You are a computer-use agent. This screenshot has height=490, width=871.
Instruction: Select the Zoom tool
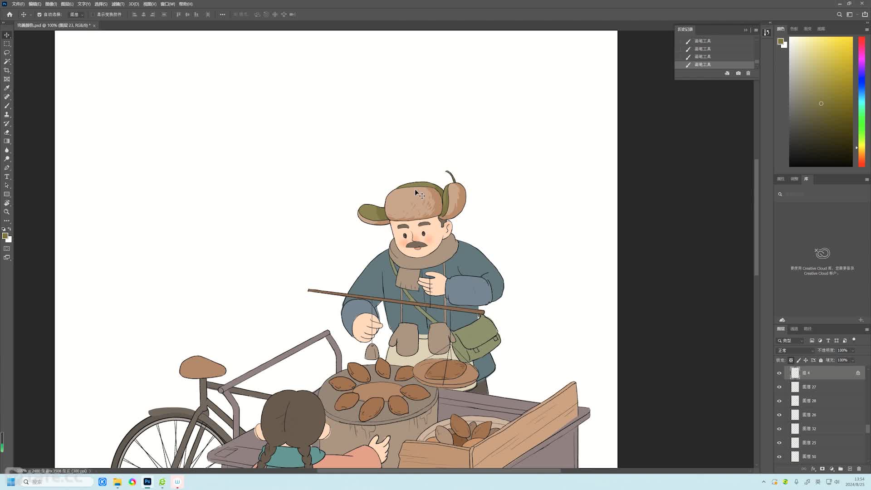click(7, 212)
